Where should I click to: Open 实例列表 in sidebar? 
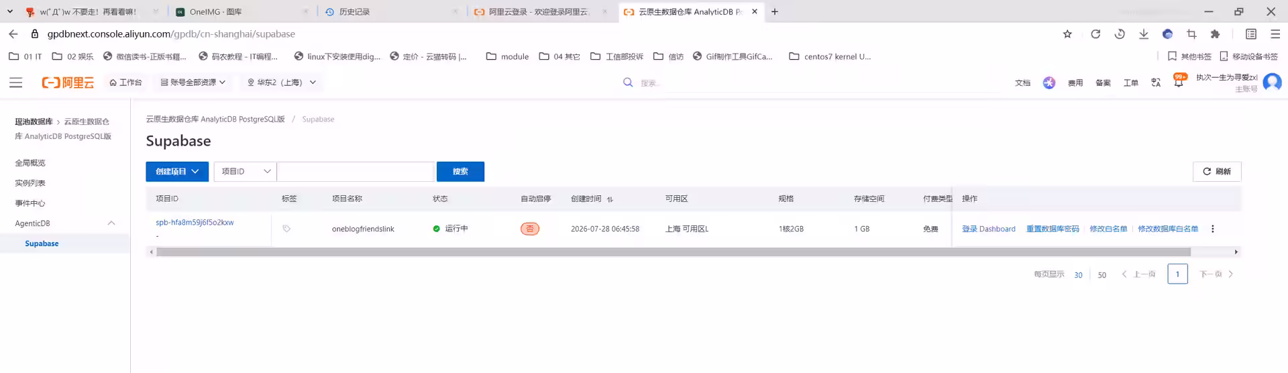(x=30, y=183)
